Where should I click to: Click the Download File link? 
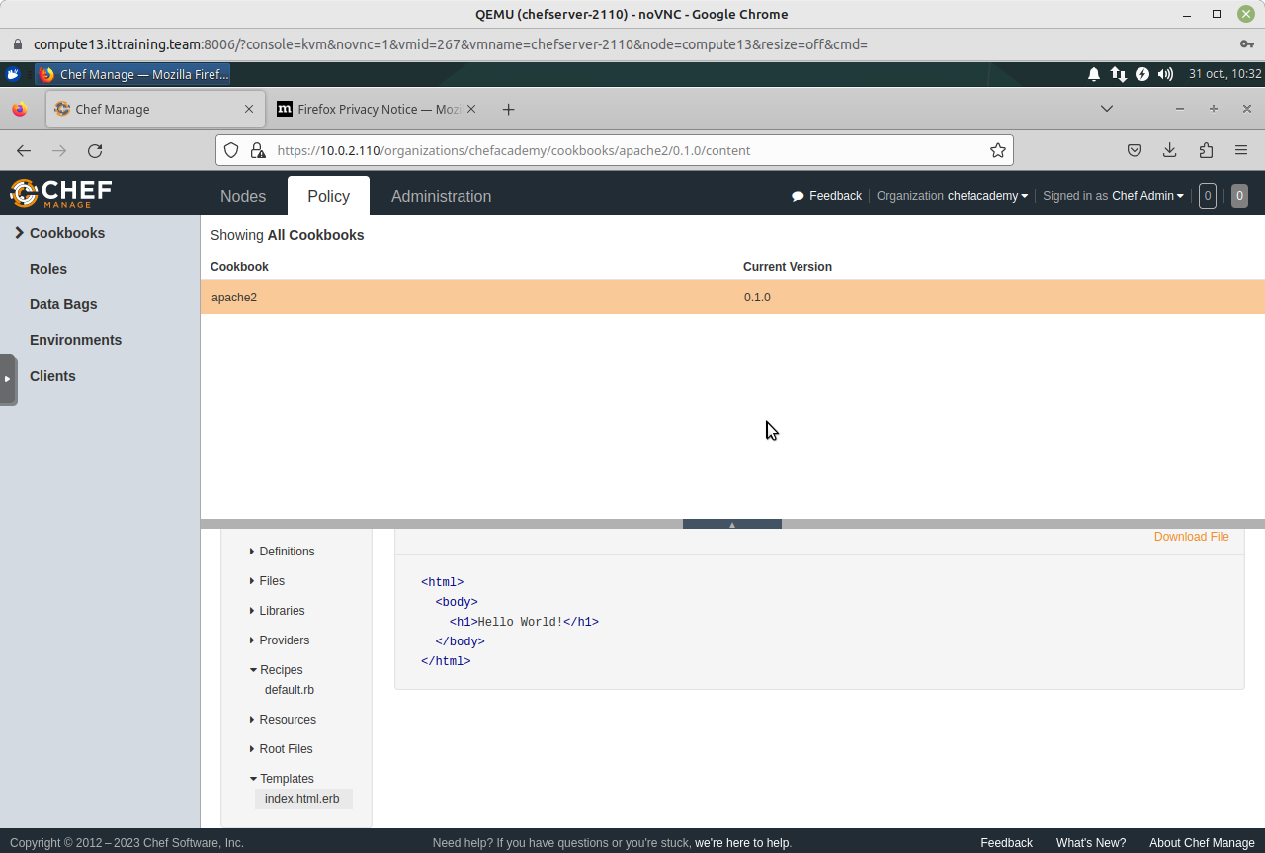tap(1191, 537)
